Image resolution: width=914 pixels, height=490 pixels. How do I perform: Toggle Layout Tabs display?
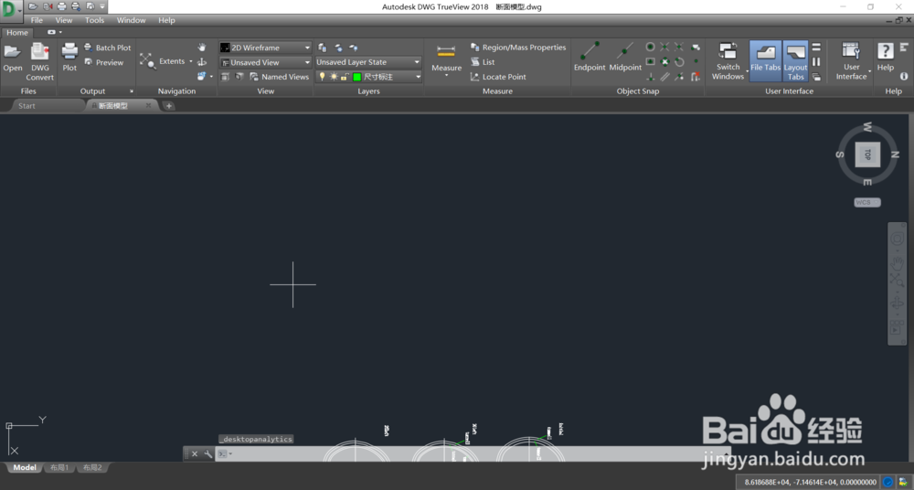[x=796, y=60]
